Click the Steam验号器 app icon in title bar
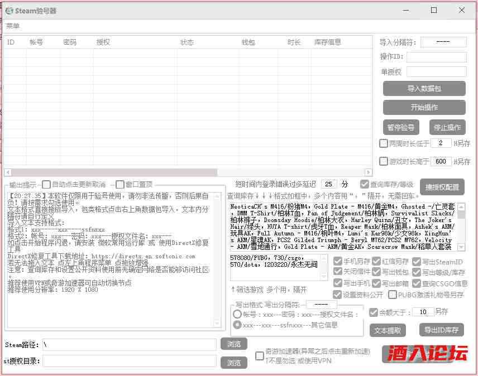The height and width of the screenshot is (376, 478). point(9,10)
